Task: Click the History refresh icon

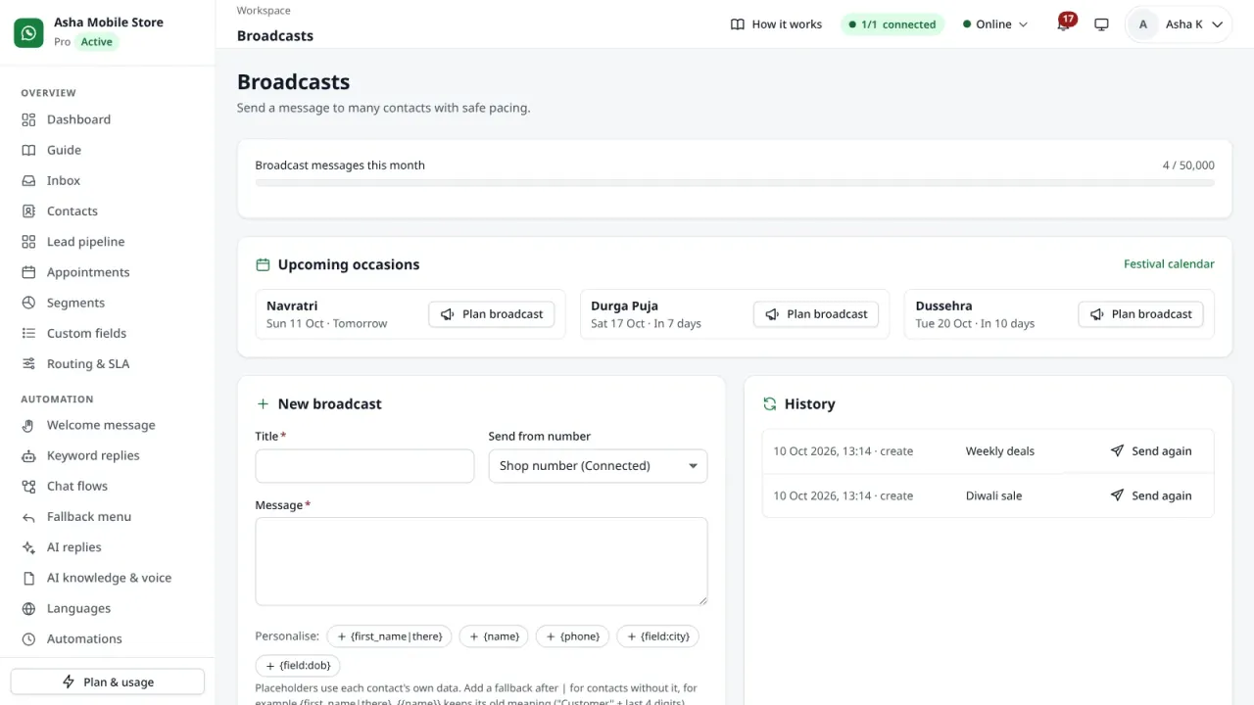Action: coord(770,403)
